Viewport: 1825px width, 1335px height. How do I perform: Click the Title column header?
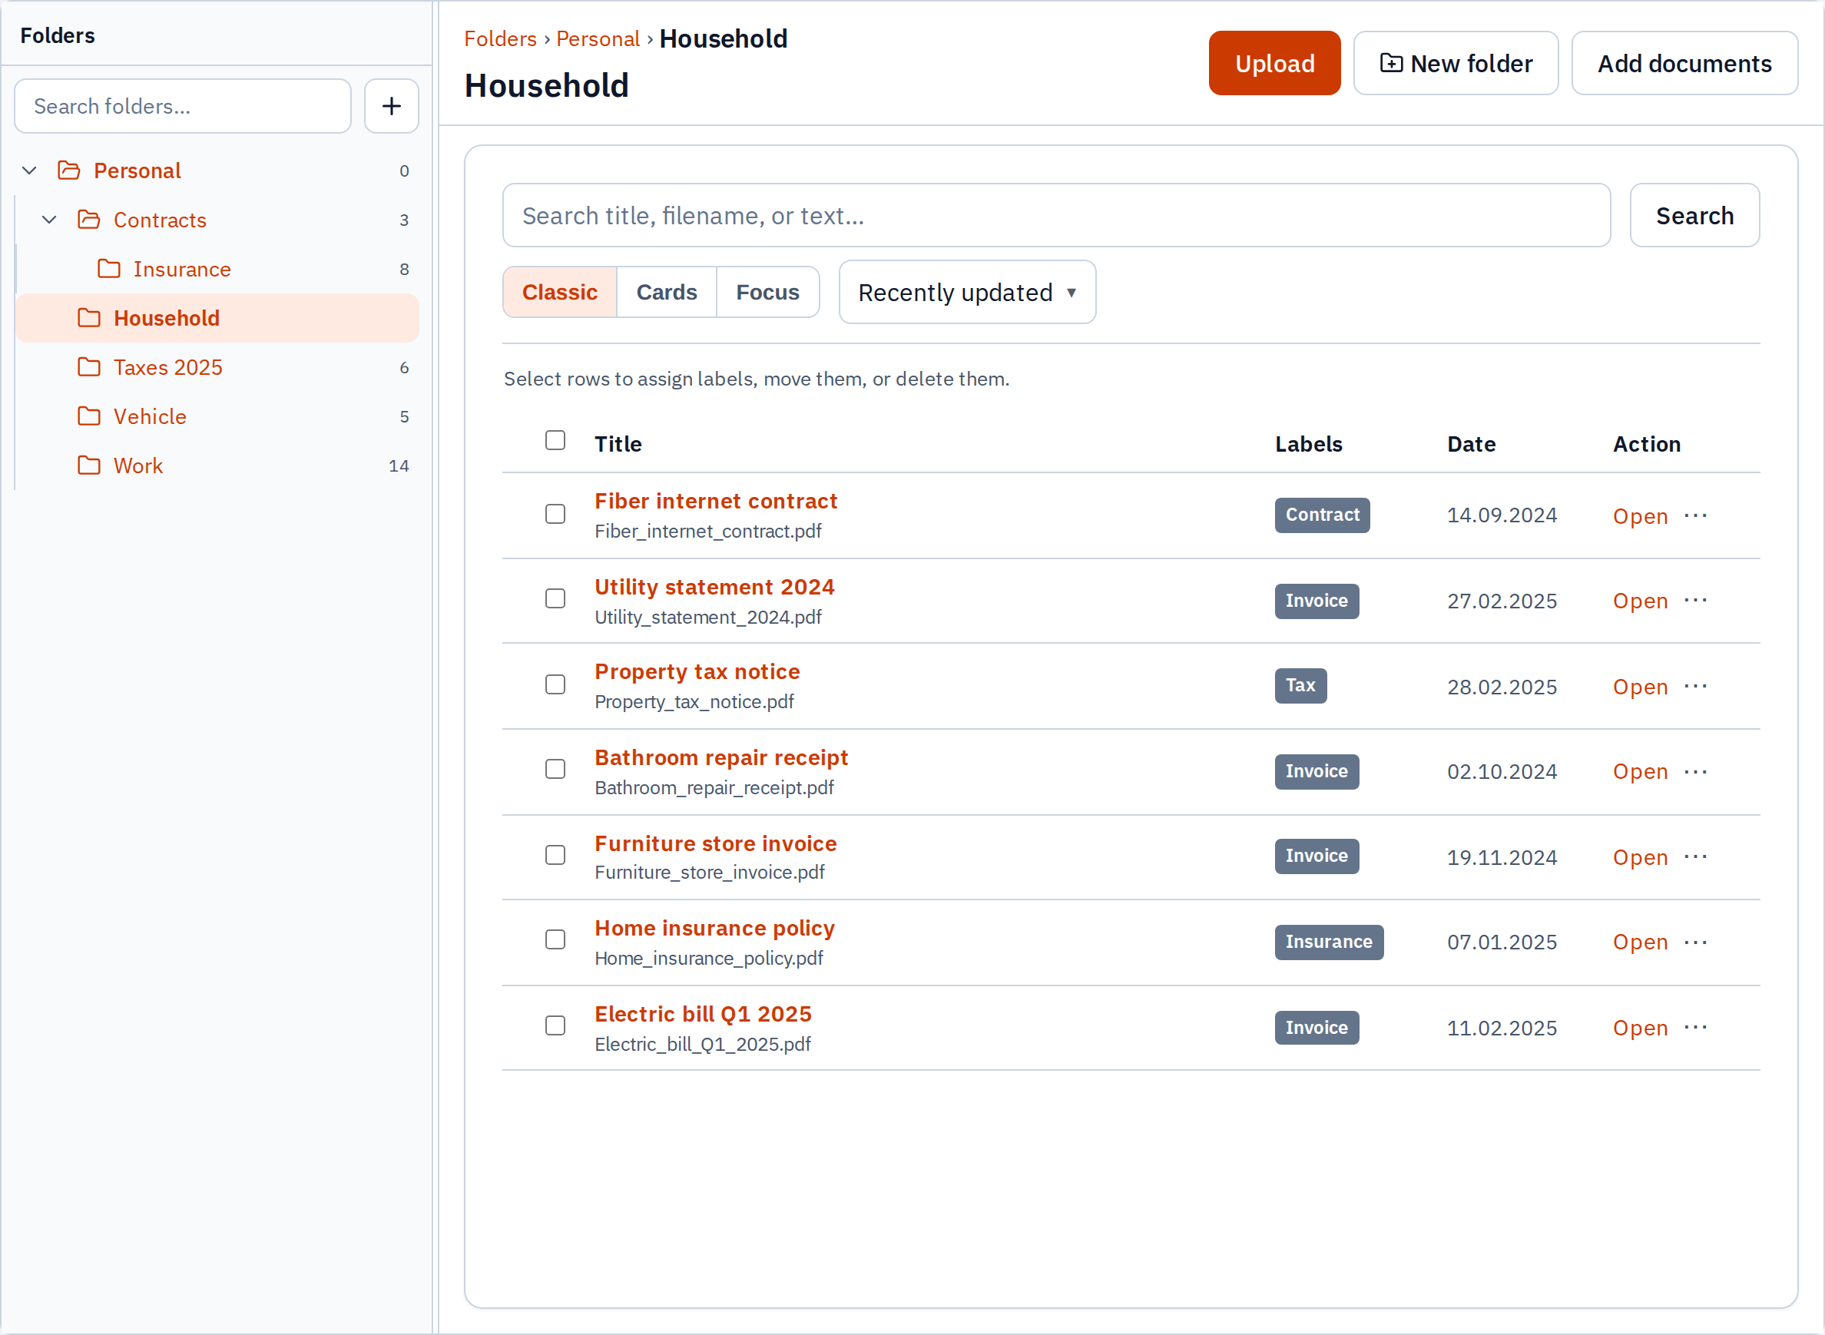pyautogui.click(x=618, y=445)
